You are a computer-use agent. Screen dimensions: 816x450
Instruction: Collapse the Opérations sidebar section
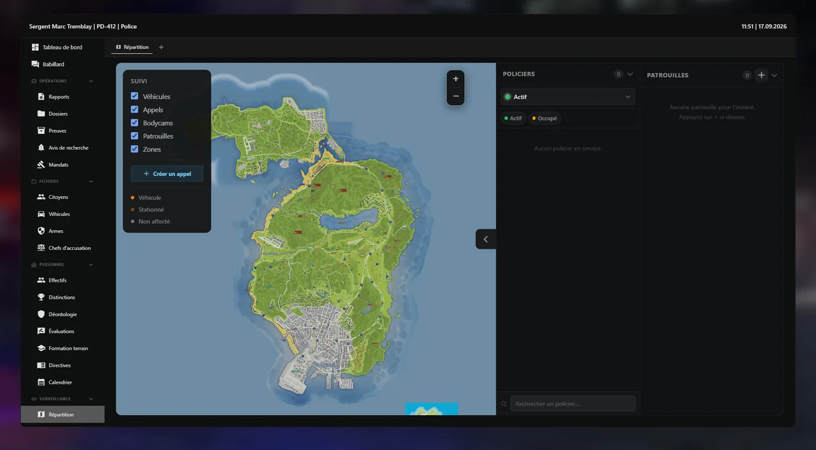pos(91,81)
